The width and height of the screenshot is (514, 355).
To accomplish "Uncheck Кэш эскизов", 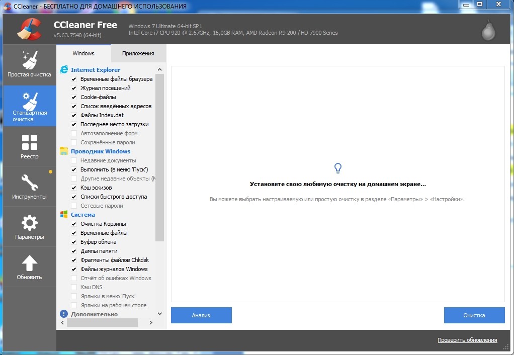I will [74, 188].
